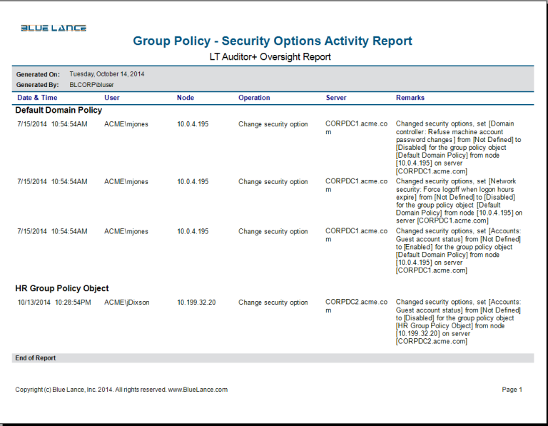
Task: Select the BLCORP\bluser generated-by value
Action: 93,85
